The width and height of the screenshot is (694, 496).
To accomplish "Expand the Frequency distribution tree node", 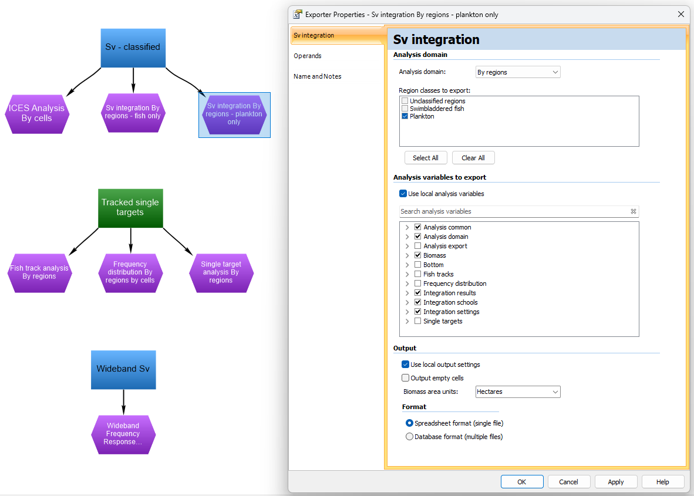I will tap(407, 283).
